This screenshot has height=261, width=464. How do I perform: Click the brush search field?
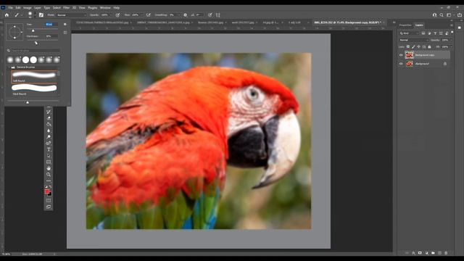(x=36, y=51)
